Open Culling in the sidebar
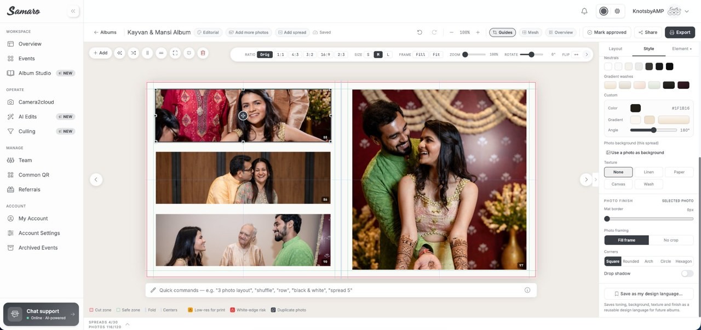This screenshot has width=701, height=330. (27, 132)
